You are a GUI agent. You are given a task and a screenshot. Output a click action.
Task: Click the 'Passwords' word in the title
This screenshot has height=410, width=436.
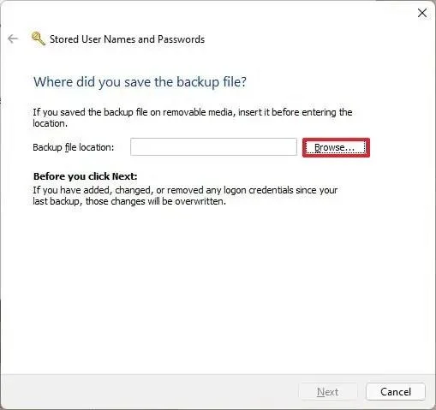coord(181,39)
